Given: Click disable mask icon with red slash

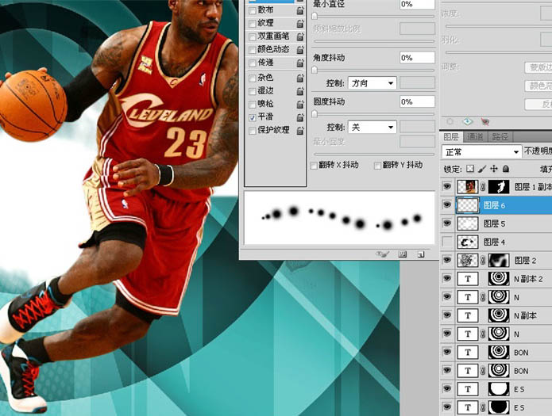Looking at the screenshot, I should (484, 121).
